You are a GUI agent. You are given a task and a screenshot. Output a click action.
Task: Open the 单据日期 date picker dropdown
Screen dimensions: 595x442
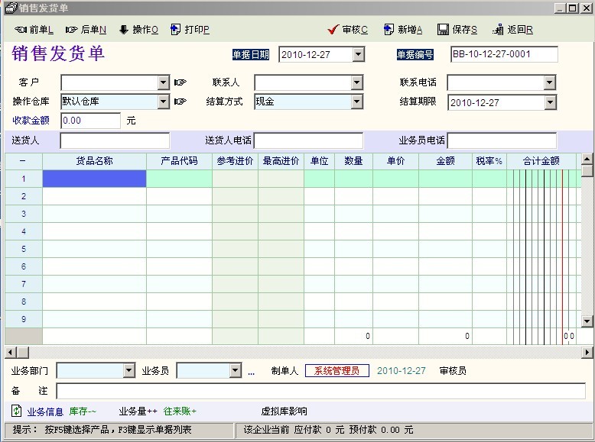358,55
